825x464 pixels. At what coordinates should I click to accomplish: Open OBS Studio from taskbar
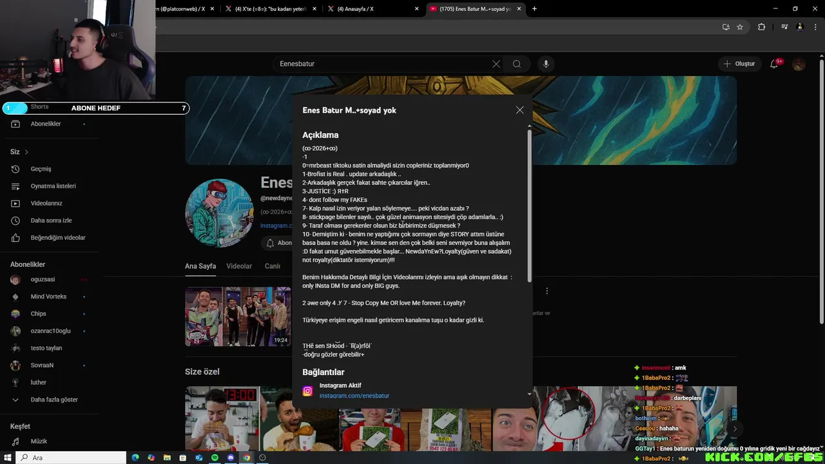click(262, 458)
